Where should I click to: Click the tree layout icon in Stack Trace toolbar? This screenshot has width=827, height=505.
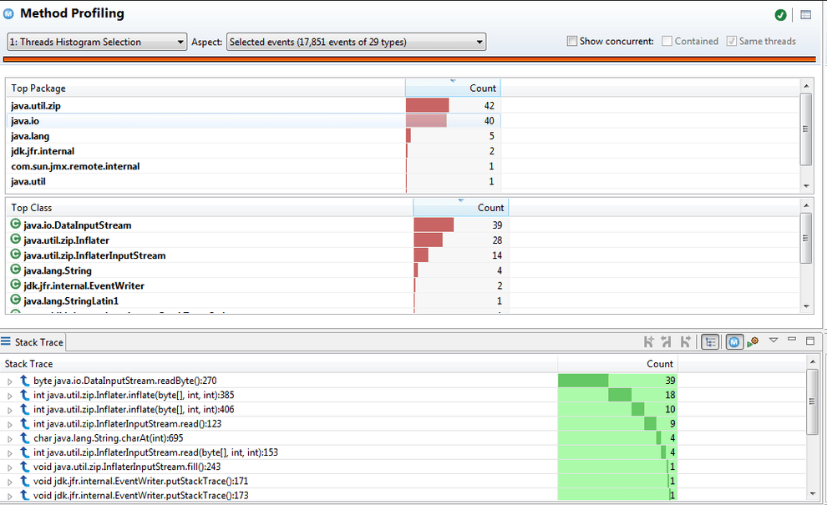click(x=708, y=341)
